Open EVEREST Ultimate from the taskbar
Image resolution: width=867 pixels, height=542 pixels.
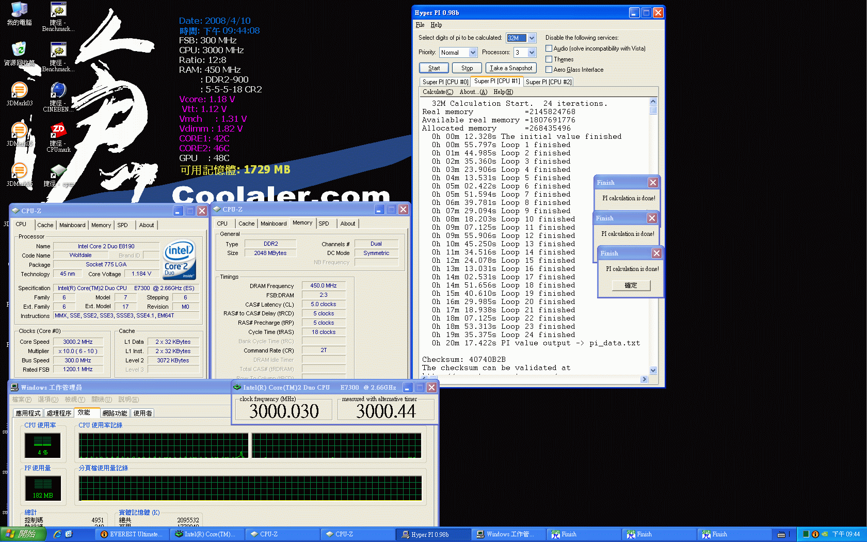pos(132,534)
